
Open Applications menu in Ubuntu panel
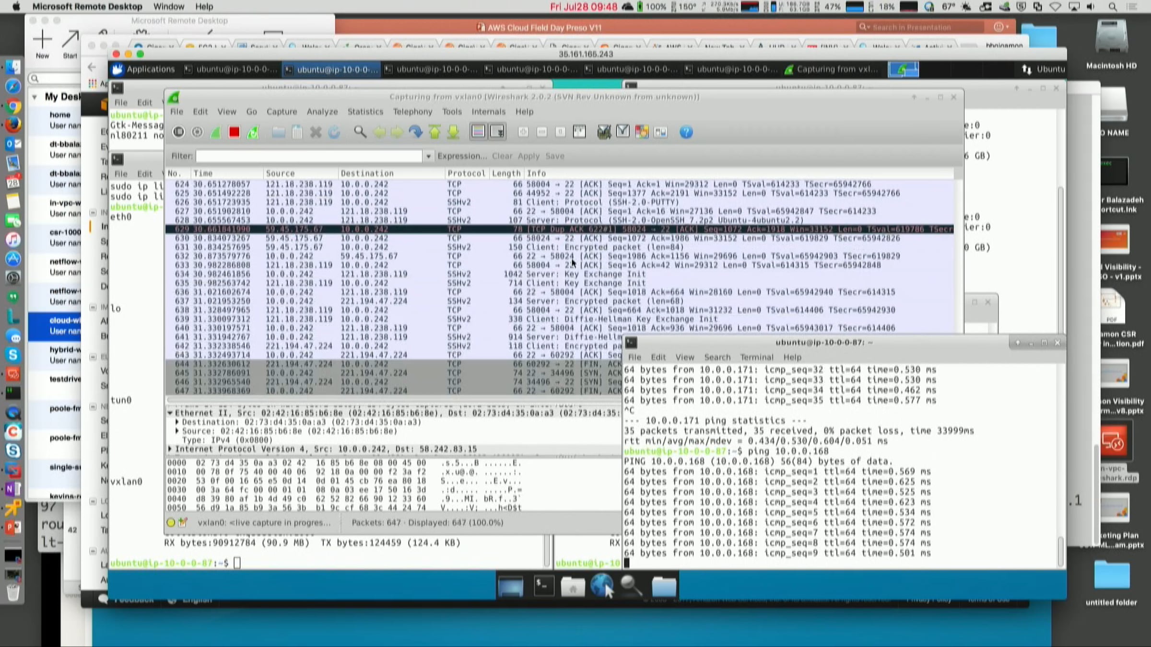(143, 69)
